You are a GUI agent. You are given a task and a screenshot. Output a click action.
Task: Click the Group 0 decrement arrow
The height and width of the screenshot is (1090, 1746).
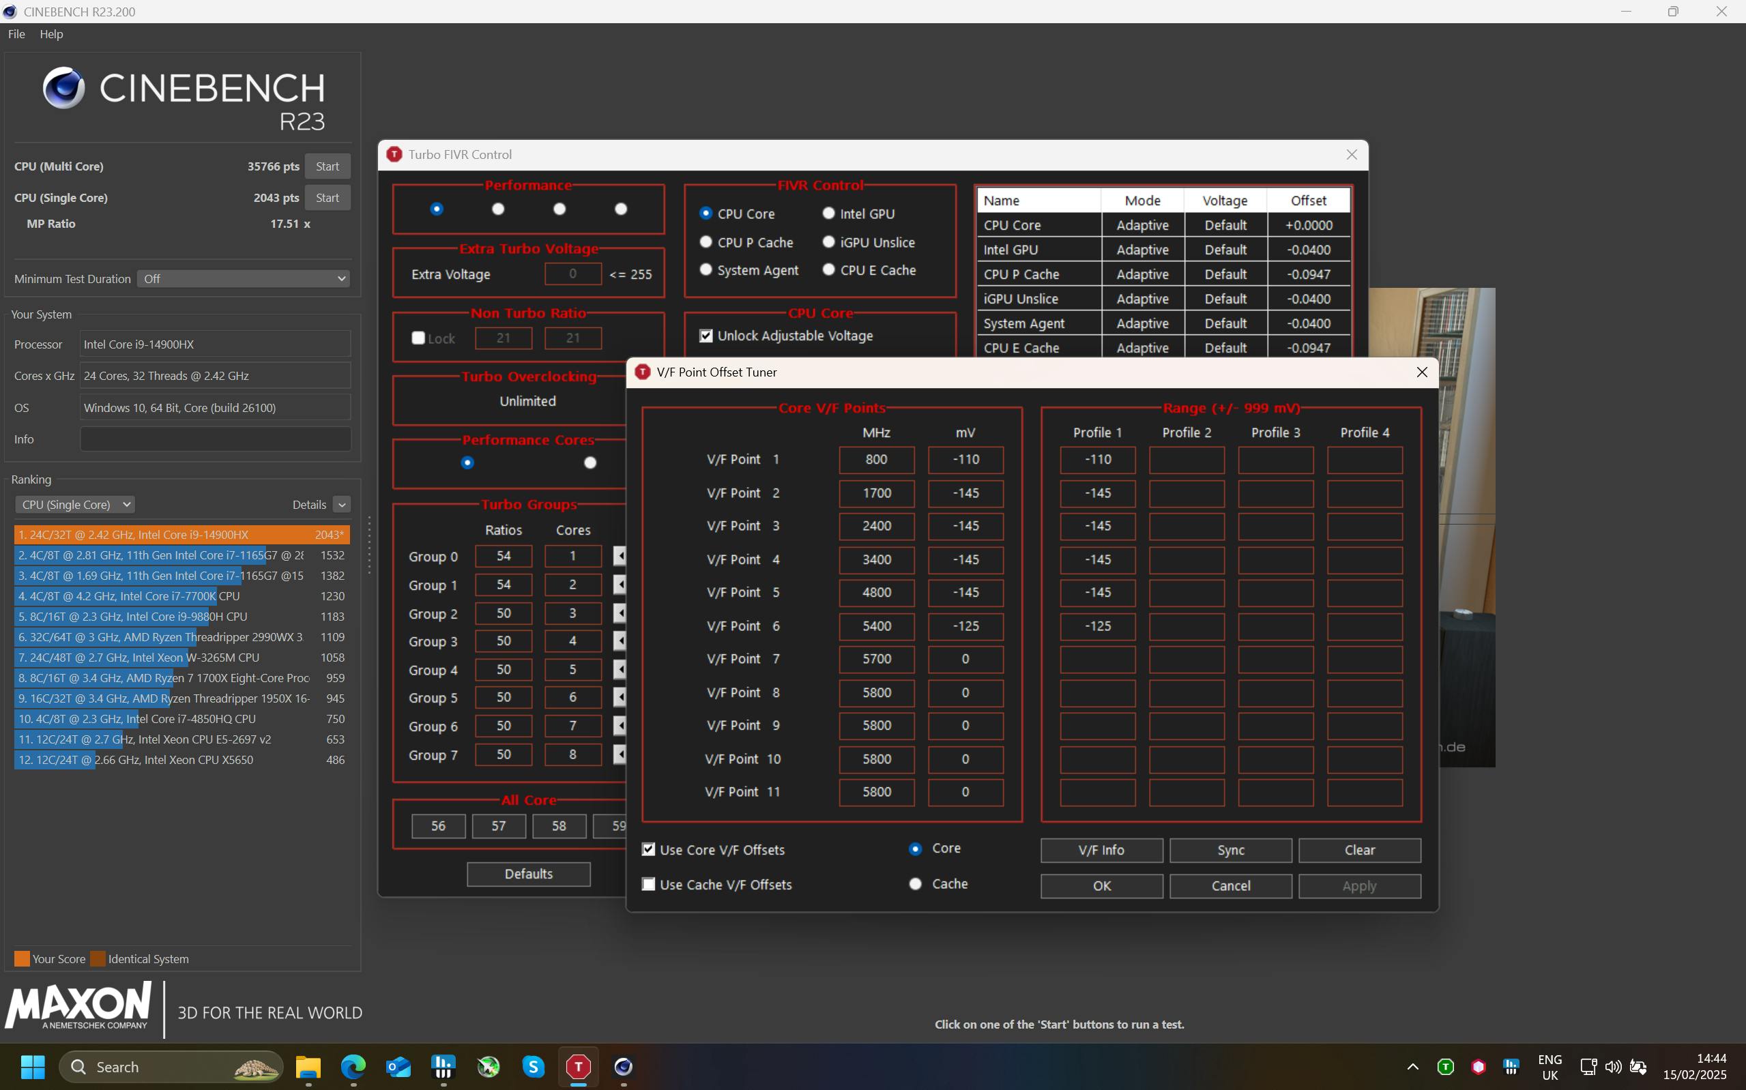pyautogui.click(x=620, y=556)
